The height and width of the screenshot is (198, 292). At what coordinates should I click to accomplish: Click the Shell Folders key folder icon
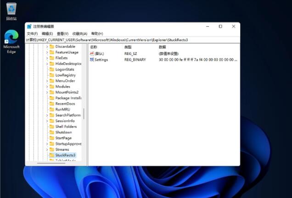tap(52, 126)
